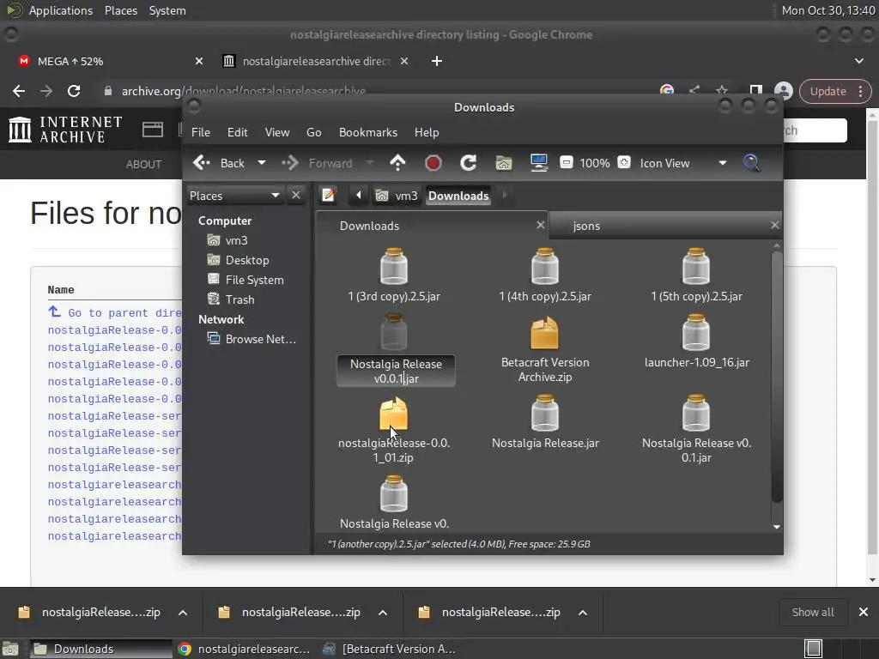Select 1 (5th copy).2.5.jar file icon

pyautogui.click(x=696, y=267)
